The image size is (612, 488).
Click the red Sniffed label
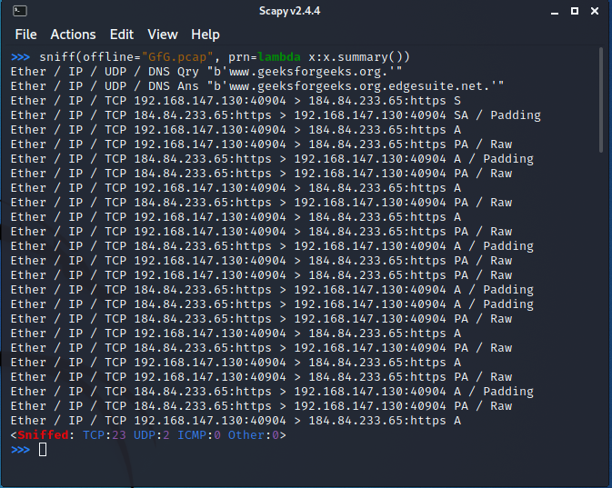point(43,435)
